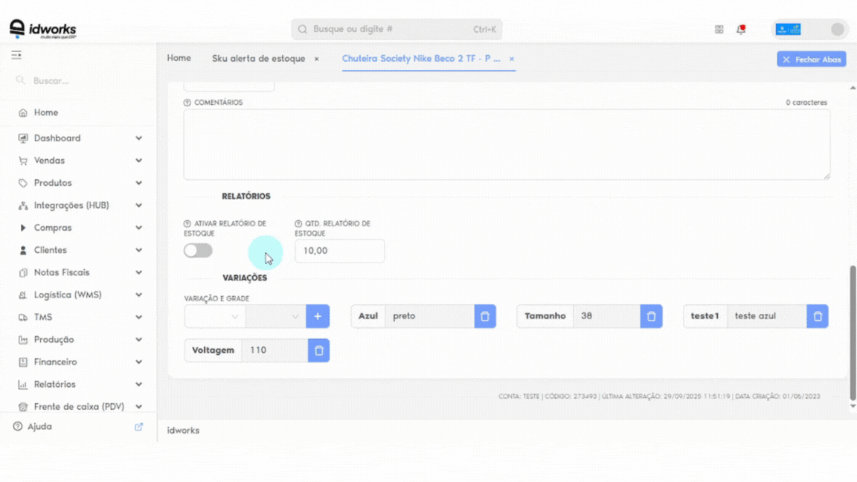
Task: Delete the Azul preto variation
Action: click(x=485, y=316)
